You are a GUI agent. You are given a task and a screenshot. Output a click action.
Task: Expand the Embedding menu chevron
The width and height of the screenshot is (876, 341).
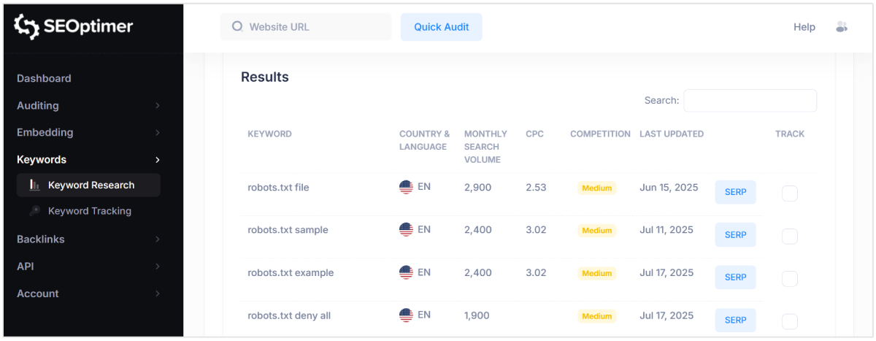coord(158,133)
